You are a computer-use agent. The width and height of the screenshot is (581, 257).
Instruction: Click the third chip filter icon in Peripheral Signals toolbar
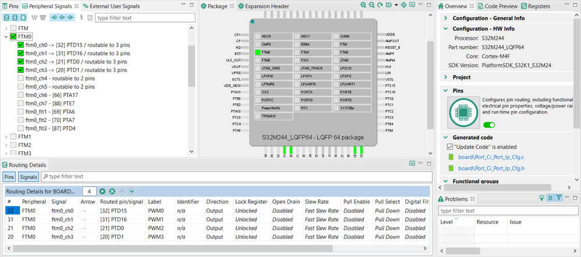point(23,18)
